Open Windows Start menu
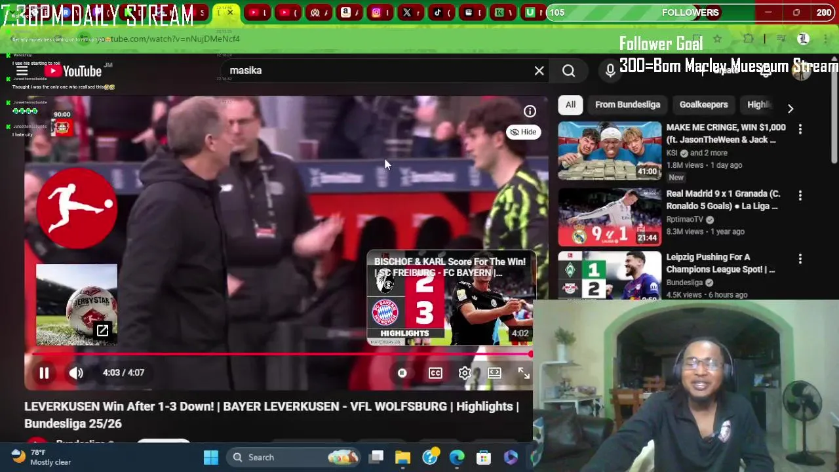This screenshot has height=472, width=839. point(211,458)
